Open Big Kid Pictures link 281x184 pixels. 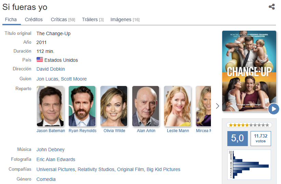(x=163, y=169)
